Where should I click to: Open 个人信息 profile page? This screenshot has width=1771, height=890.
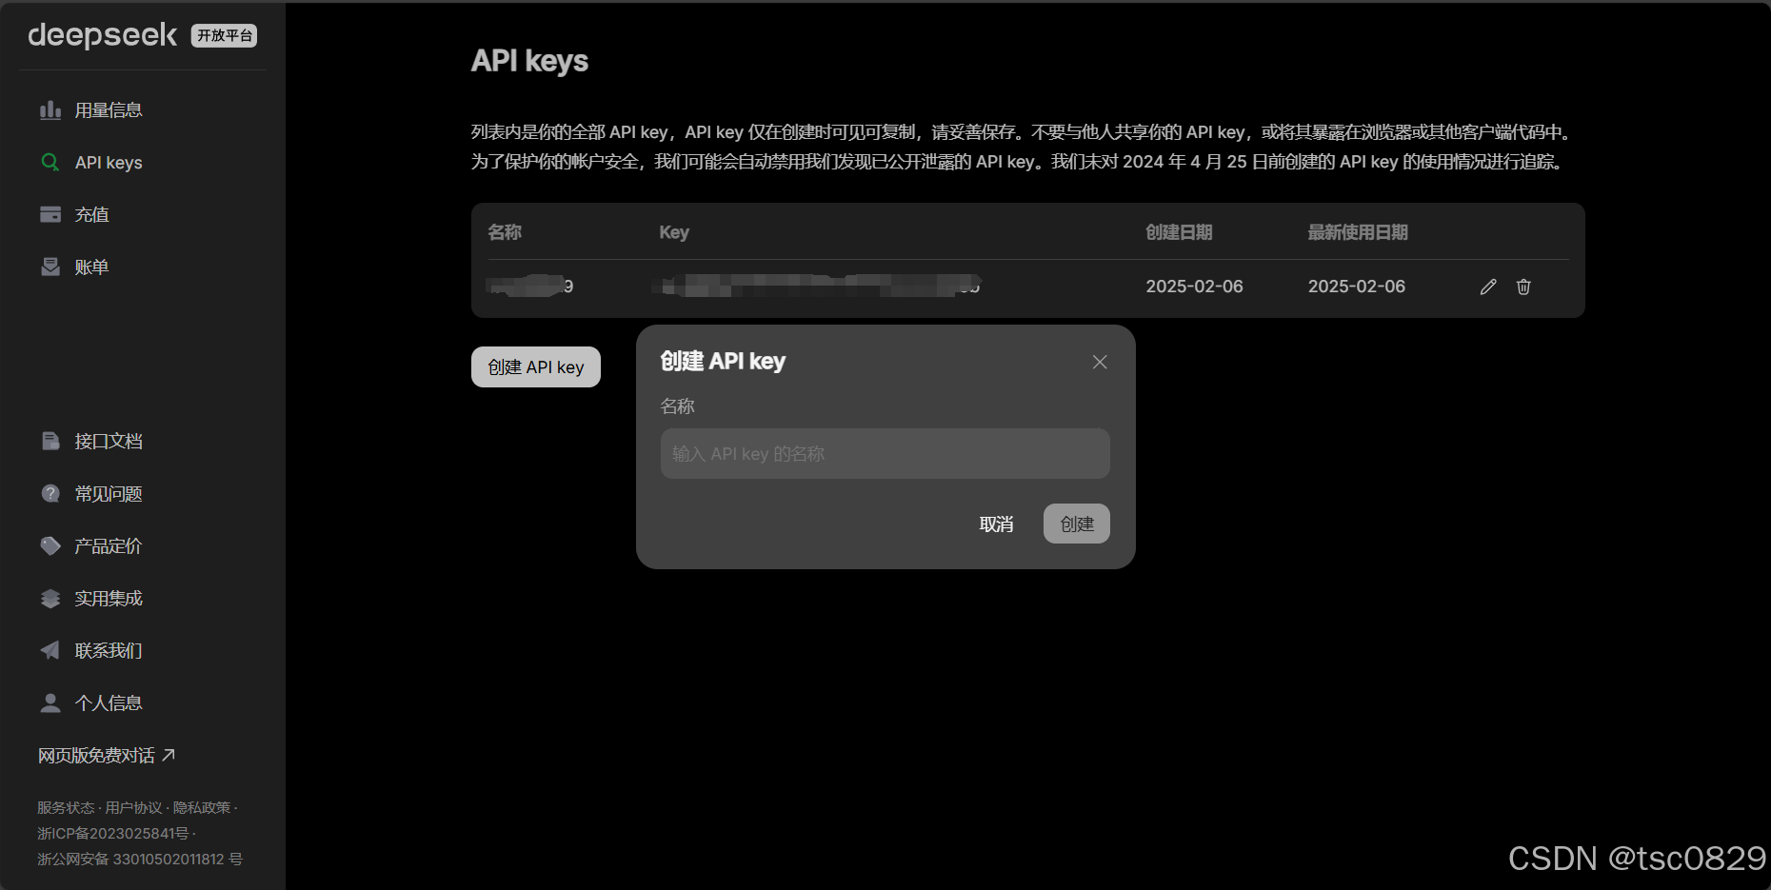tap(109, 703)
